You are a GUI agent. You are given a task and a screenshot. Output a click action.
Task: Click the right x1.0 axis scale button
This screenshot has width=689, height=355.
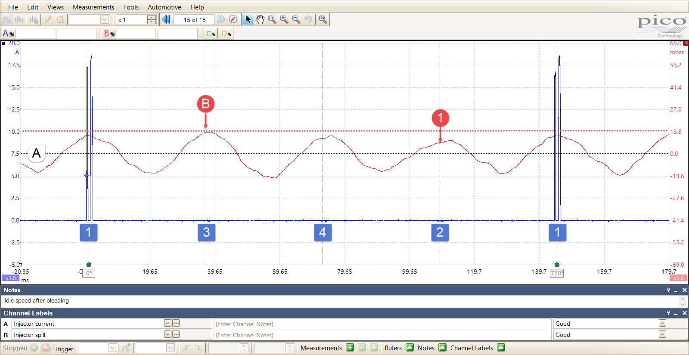point(678,278)
